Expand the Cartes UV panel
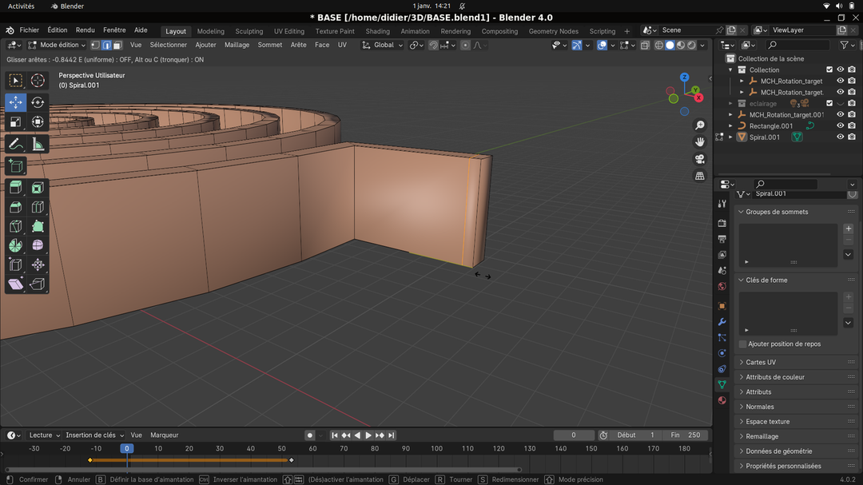Image resolution: width=863 pixels, height=485 pixels. tap(760, 362)
